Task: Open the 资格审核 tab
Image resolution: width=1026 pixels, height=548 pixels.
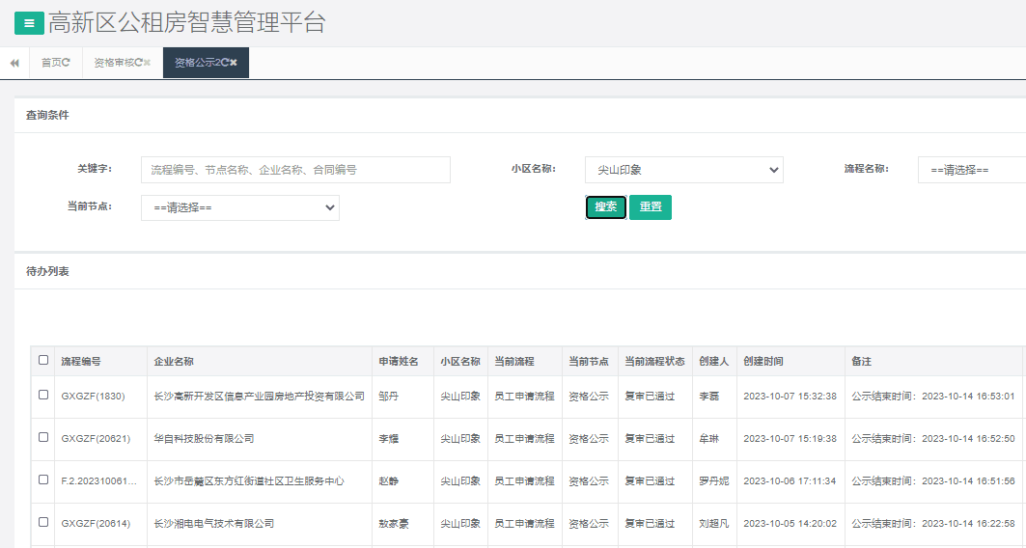Action: pyautogui.click(x=113, y=63)
